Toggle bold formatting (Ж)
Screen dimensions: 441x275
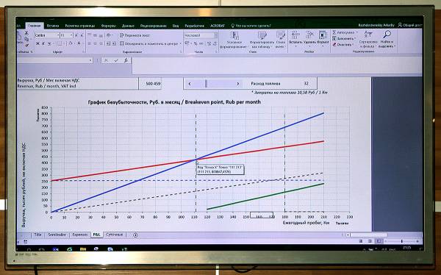click(37, 43)
